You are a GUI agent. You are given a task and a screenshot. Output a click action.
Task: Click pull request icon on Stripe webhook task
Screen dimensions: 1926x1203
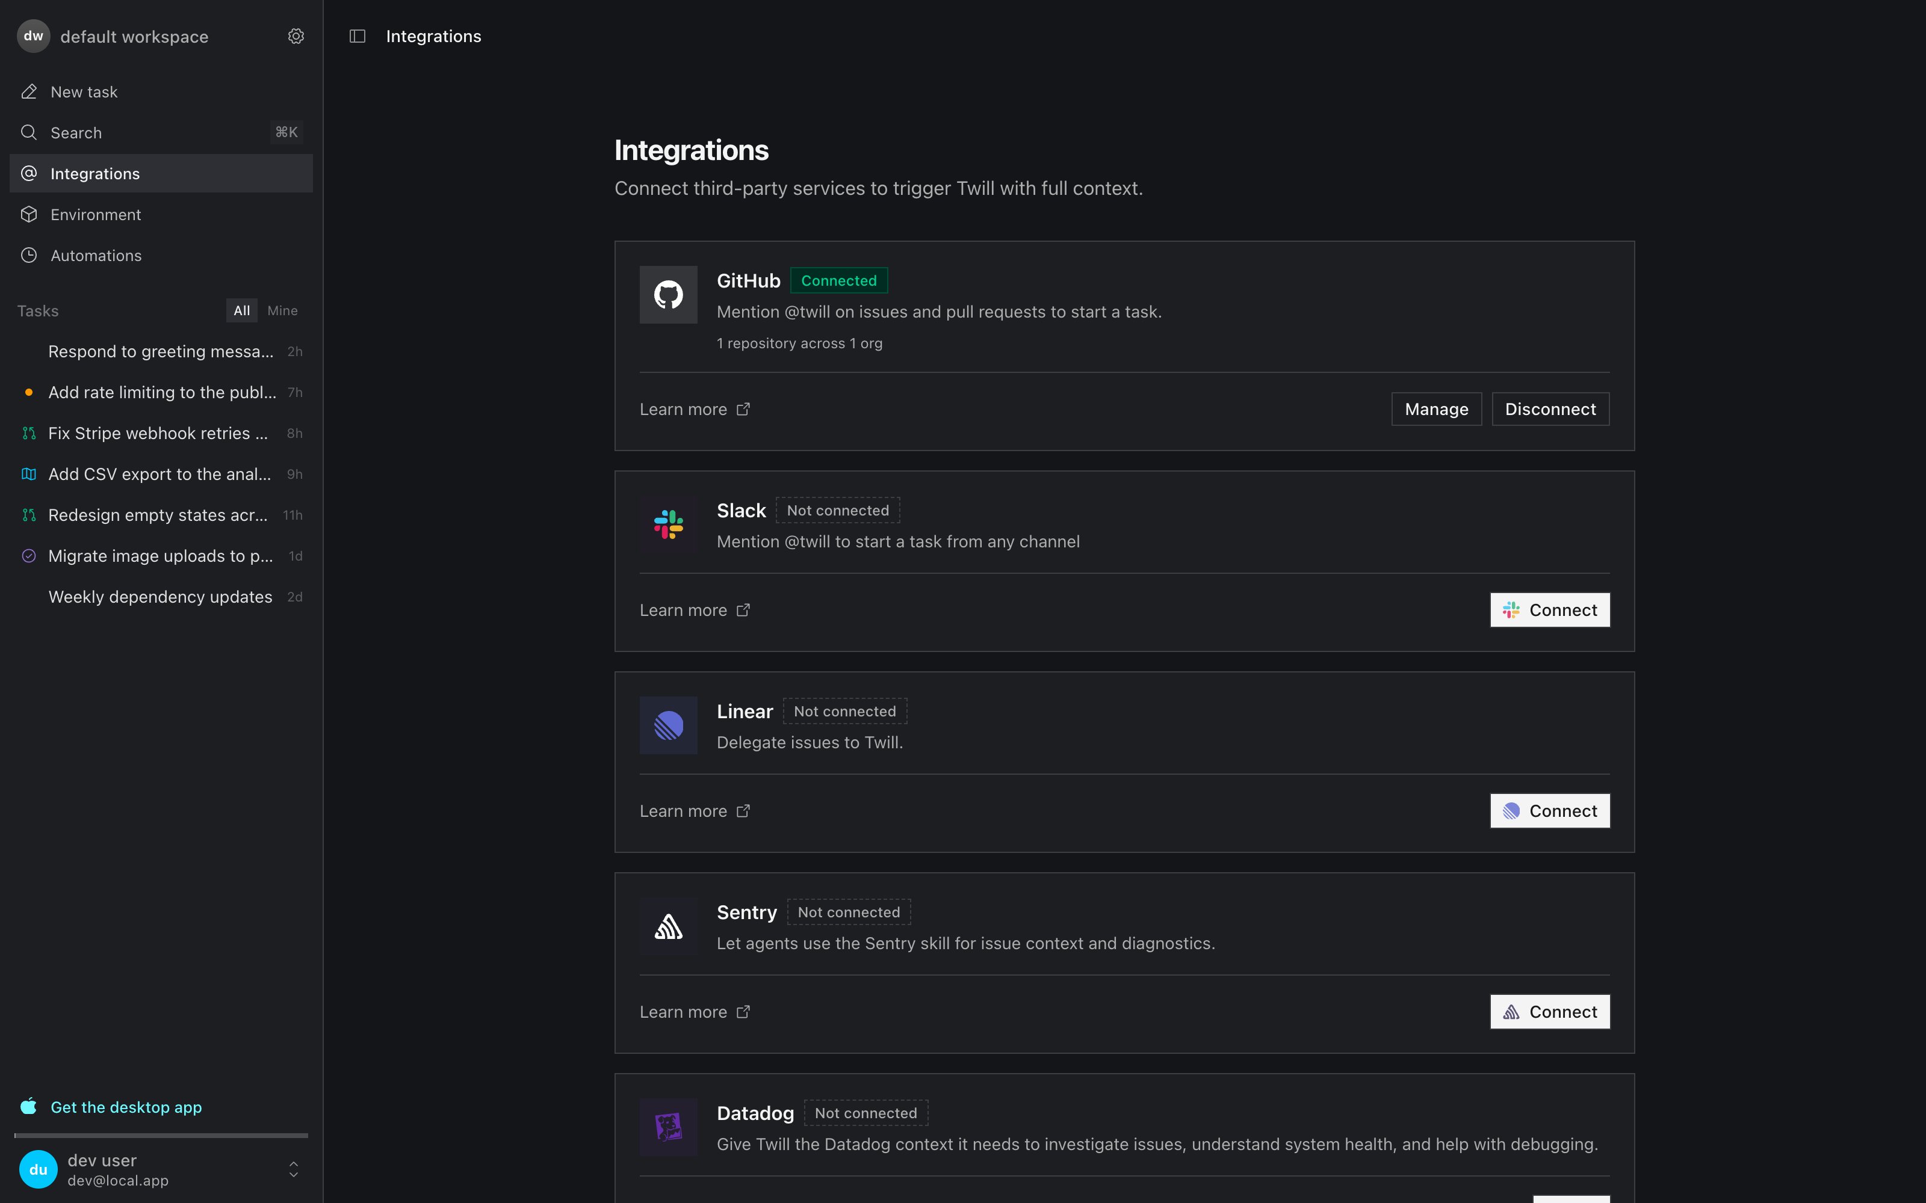point(29,433)
